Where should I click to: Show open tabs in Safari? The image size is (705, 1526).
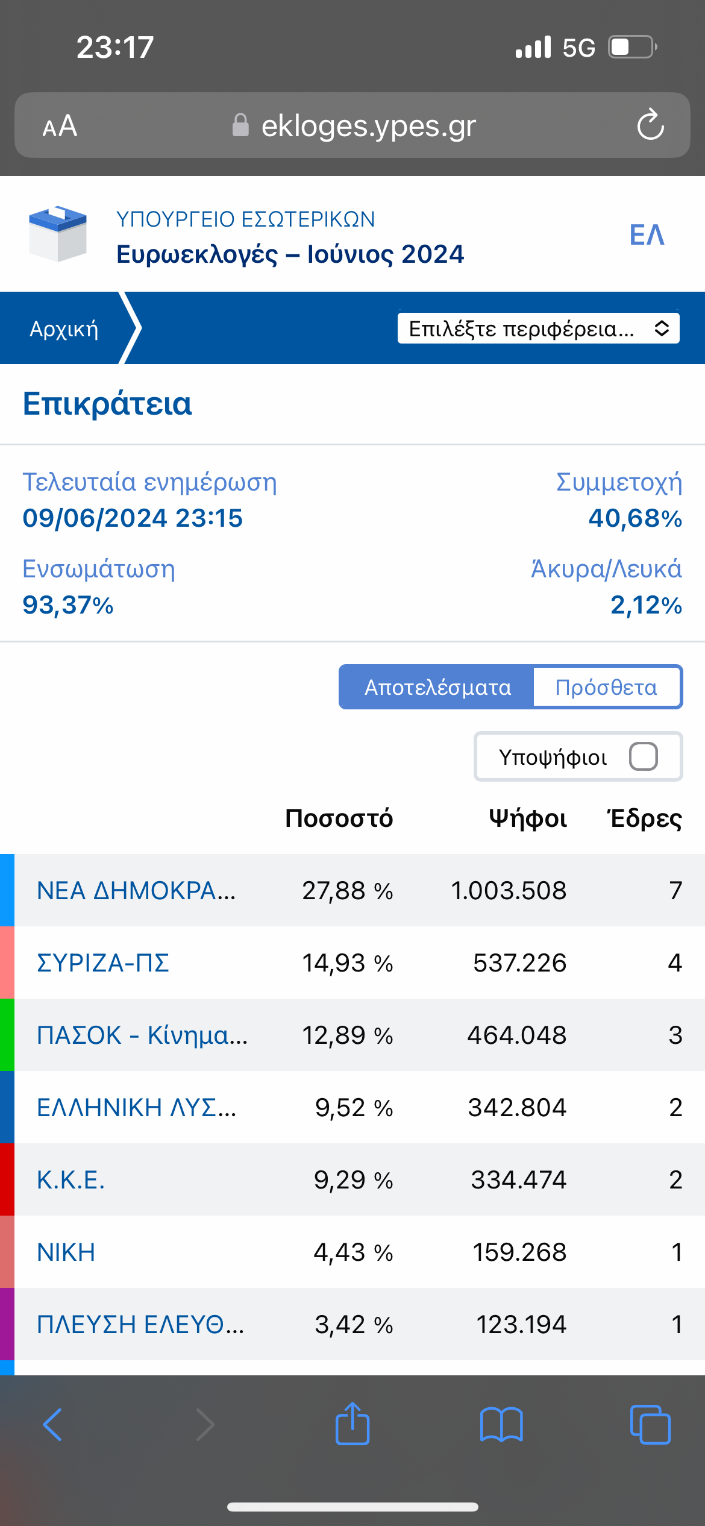point(650,1425)
